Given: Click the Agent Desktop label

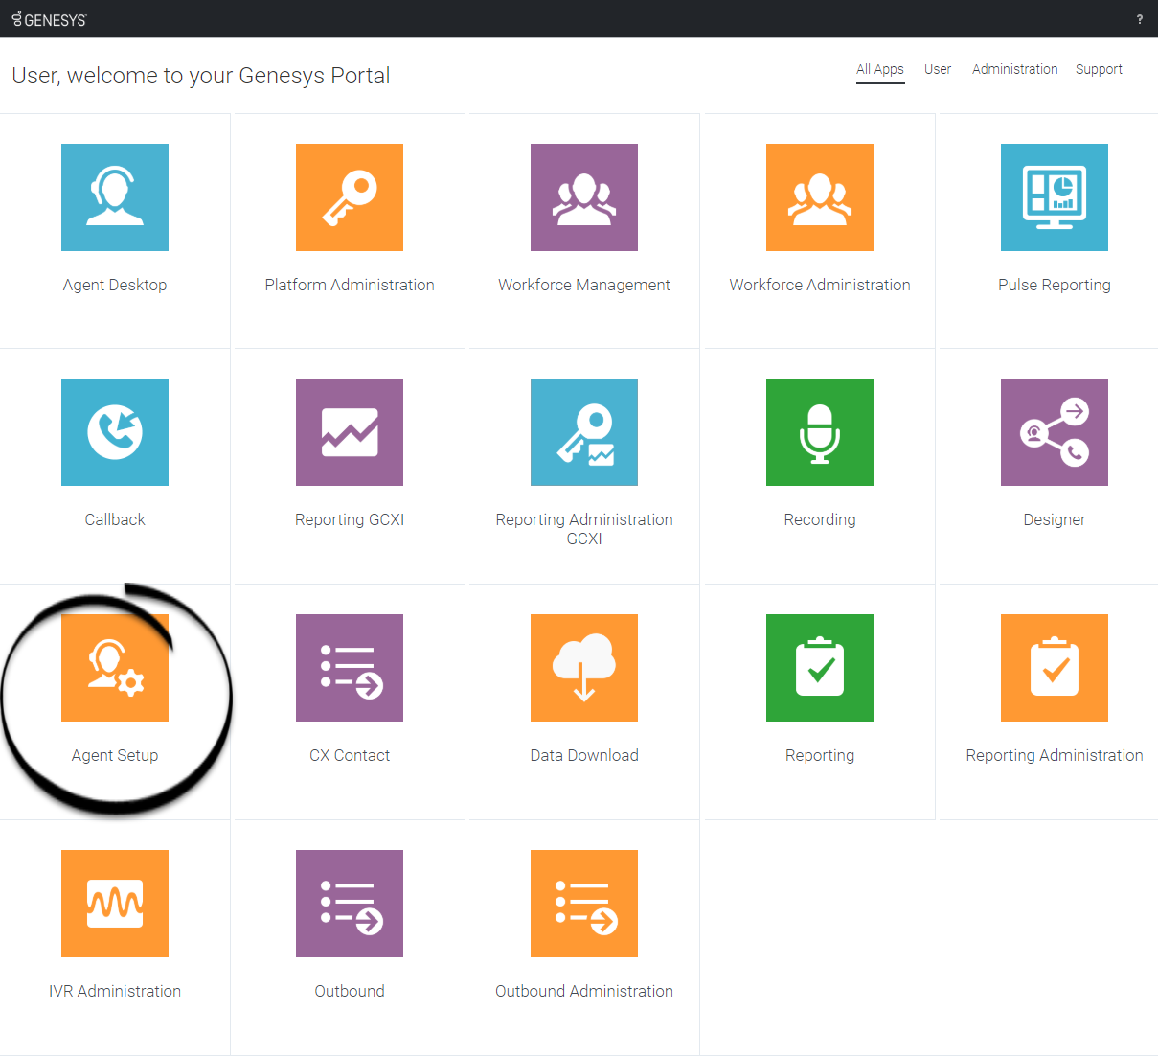Looking at the screenshot, I should point(115,285).
